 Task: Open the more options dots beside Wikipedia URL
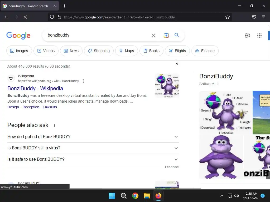point(83,81)
